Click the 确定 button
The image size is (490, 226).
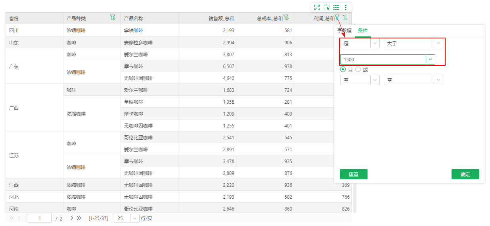(465, 174)
